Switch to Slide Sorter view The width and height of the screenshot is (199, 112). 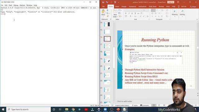159,105
